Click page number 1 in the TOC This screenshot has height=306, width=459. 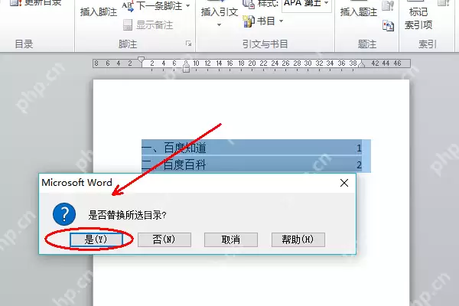[x=360, y=148]
